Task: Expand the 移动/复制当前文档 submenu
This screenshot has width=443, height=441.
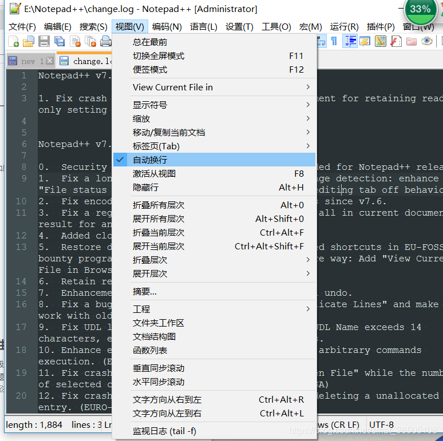Action: 214,132
